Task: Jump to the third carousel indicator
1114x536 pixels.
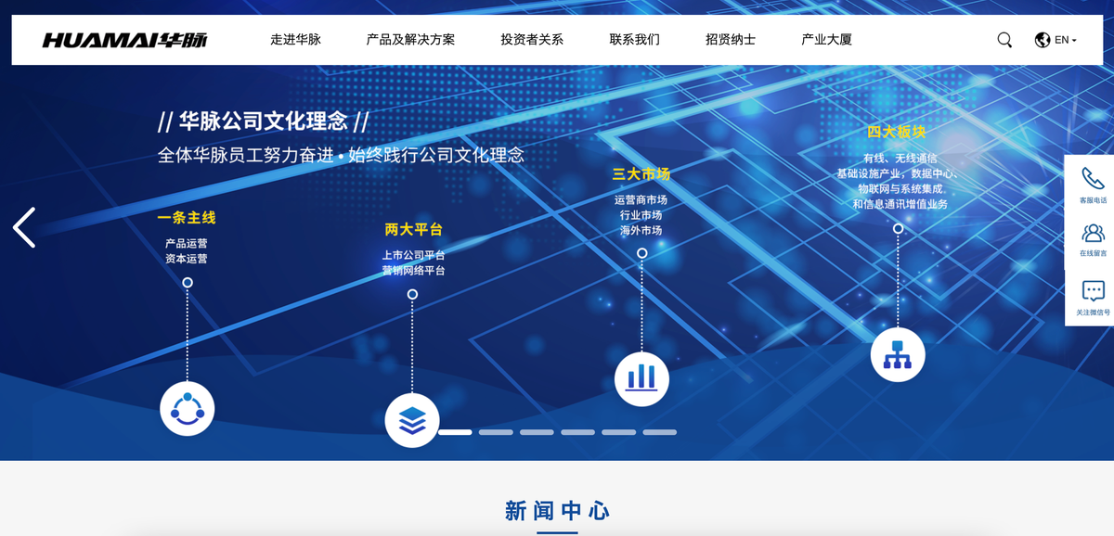Action: pos(537,432)
